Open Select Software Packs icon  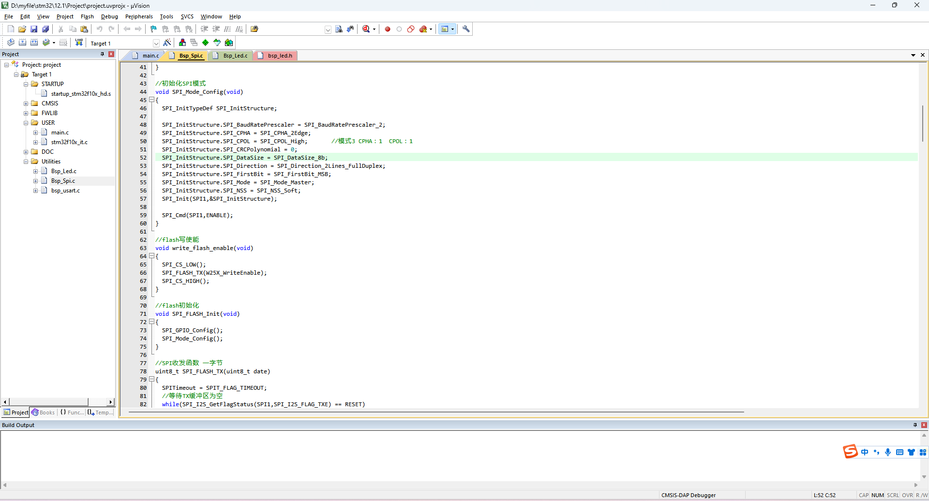click(217, 43)
